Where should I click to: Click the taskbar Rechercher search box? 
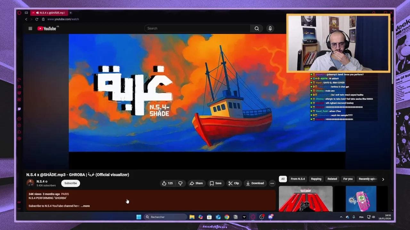165,217
